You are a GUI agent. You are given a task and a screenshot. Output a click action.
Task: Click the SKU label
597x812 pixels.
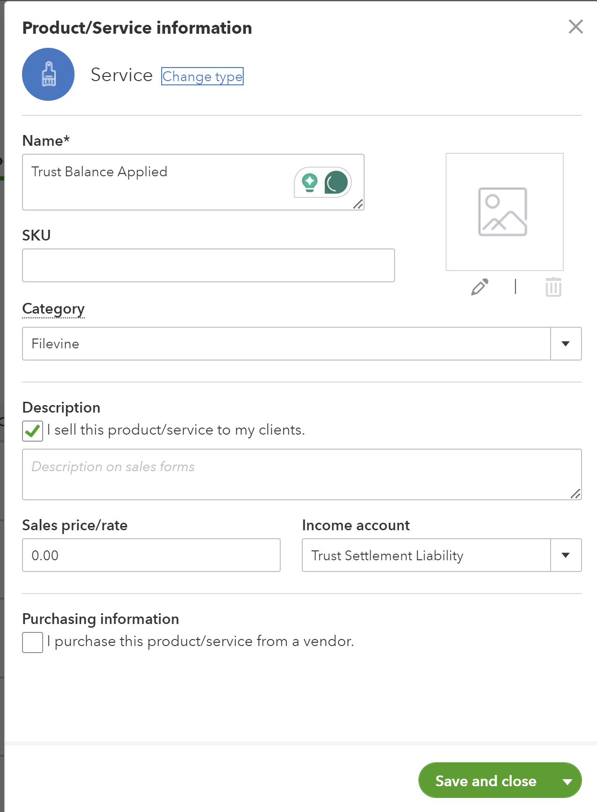point(37,235)
